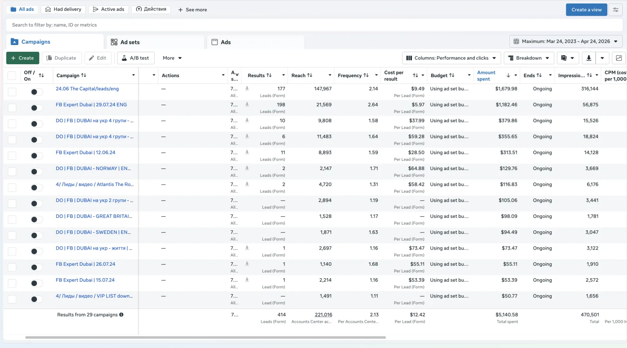Focus the search filter by name field

314,25
